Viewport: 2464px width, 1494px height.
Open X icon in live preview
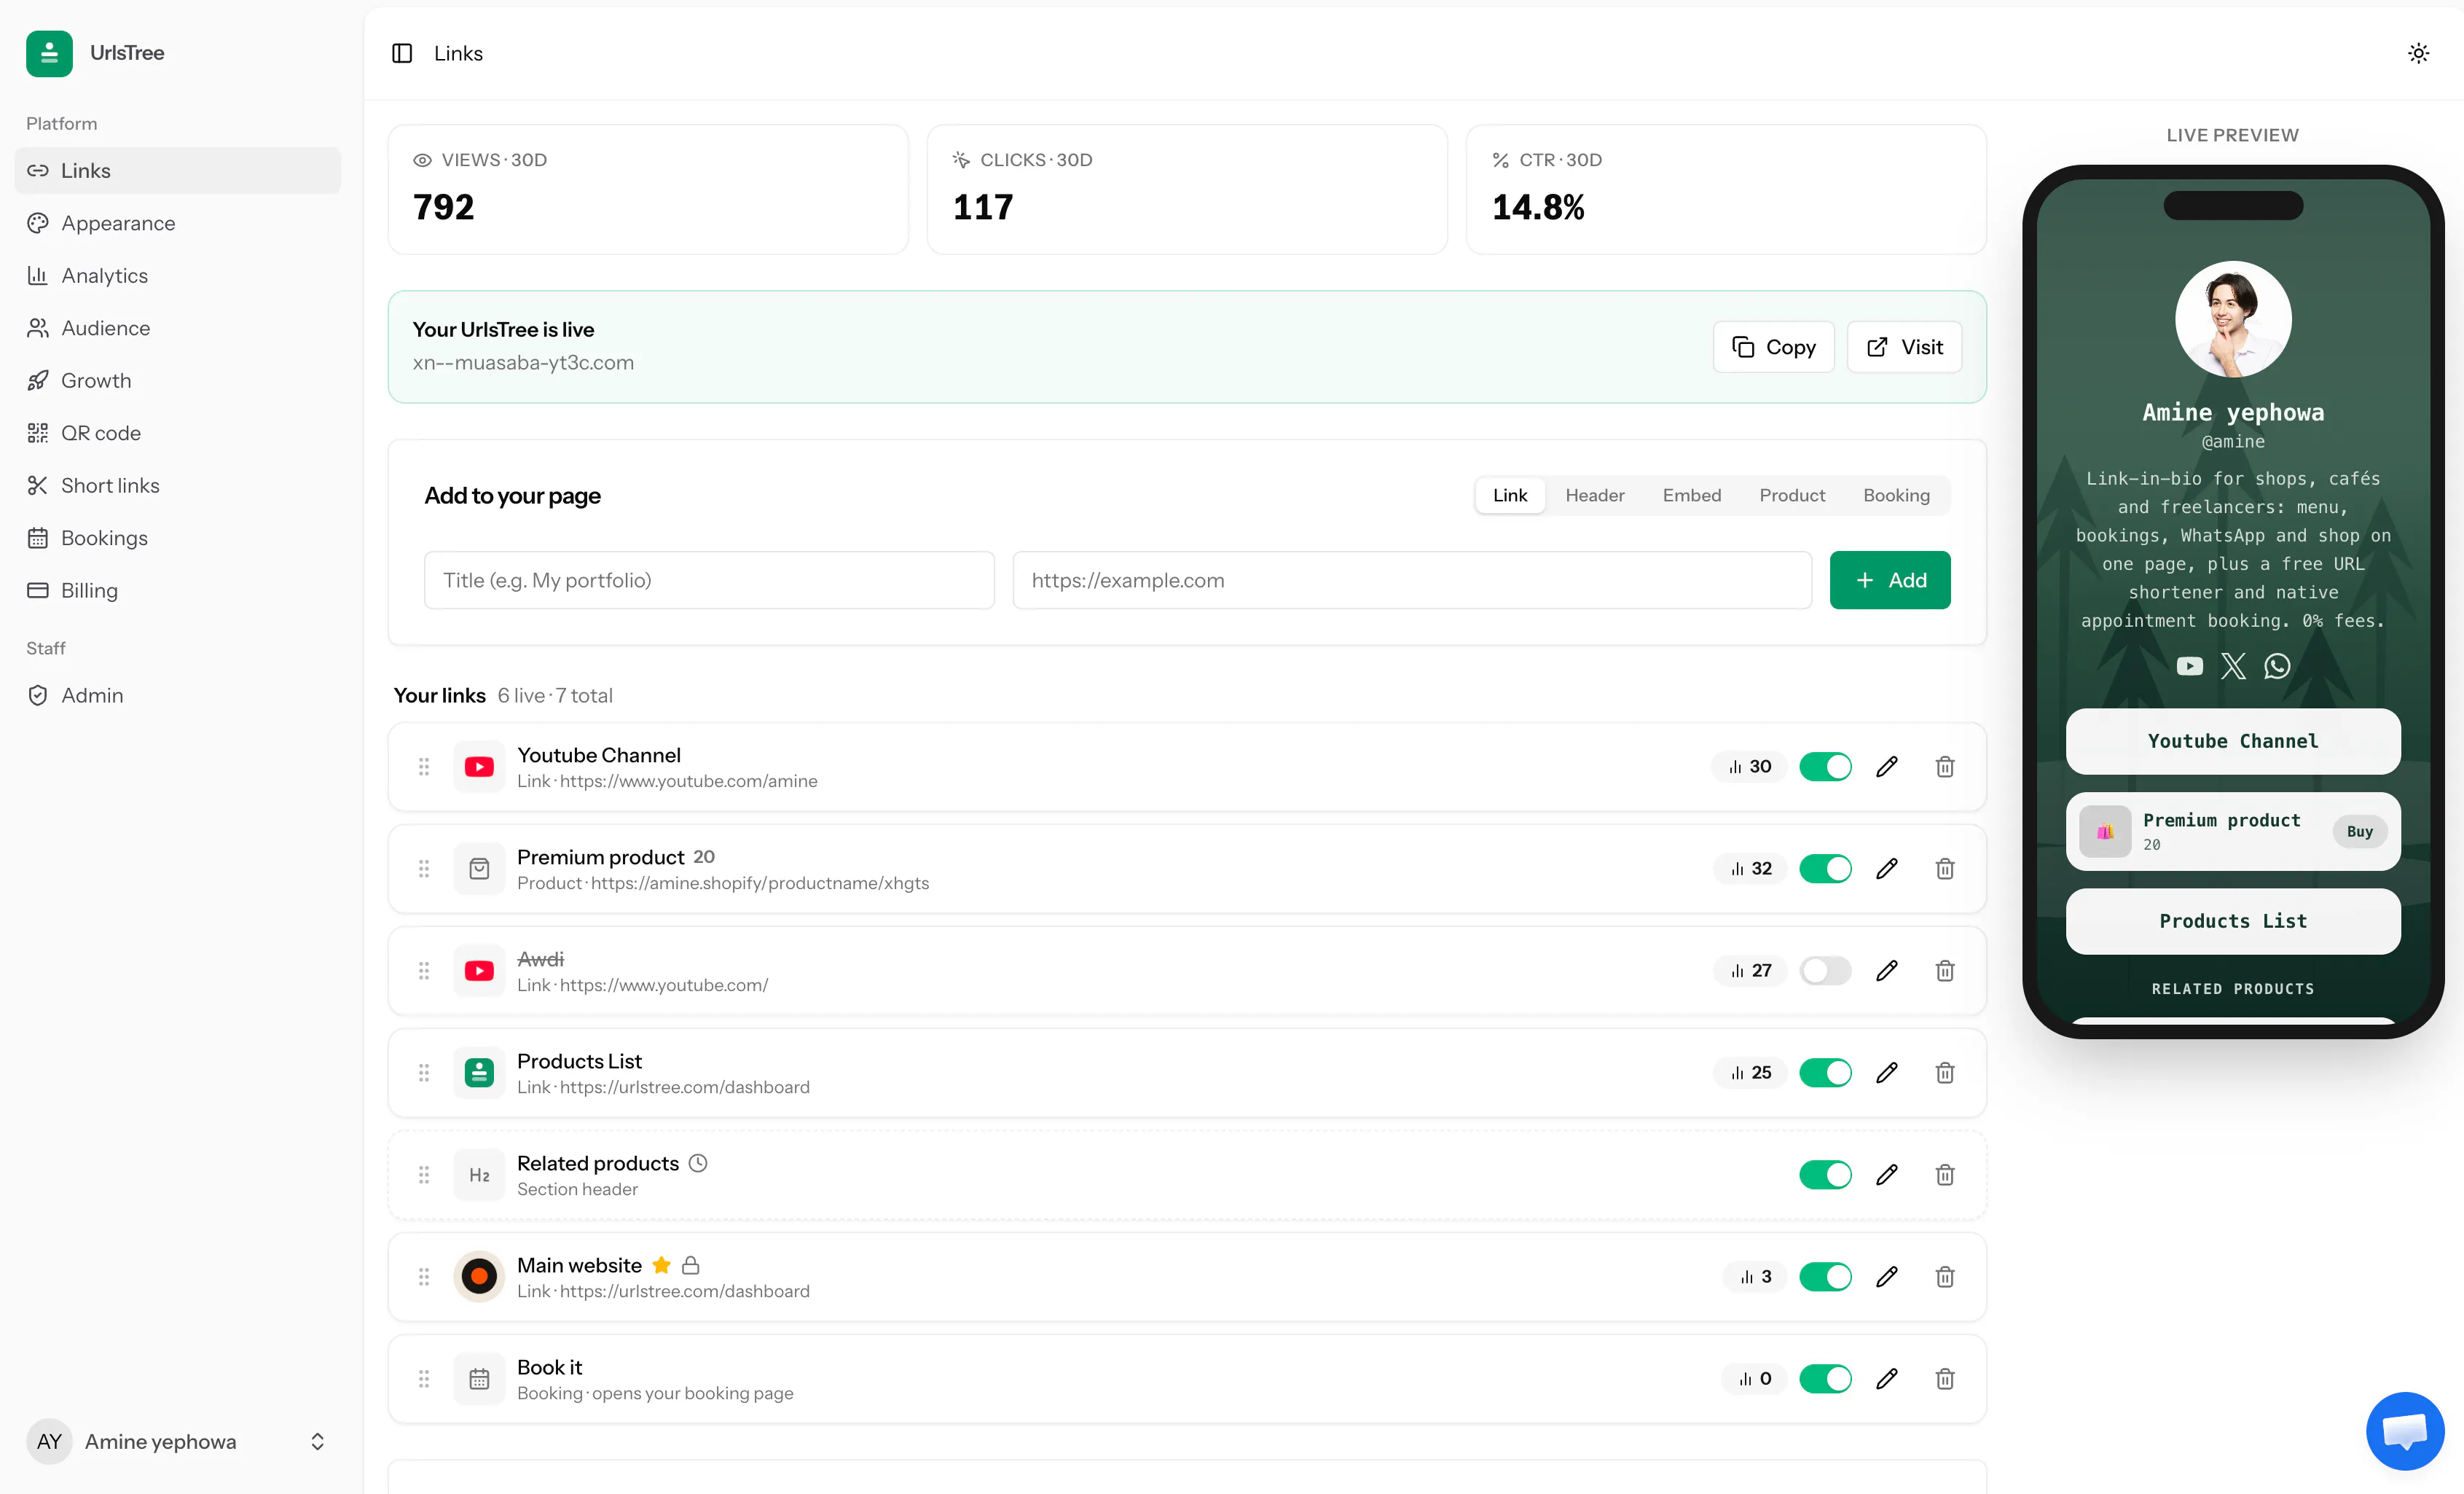(2233, 666)
